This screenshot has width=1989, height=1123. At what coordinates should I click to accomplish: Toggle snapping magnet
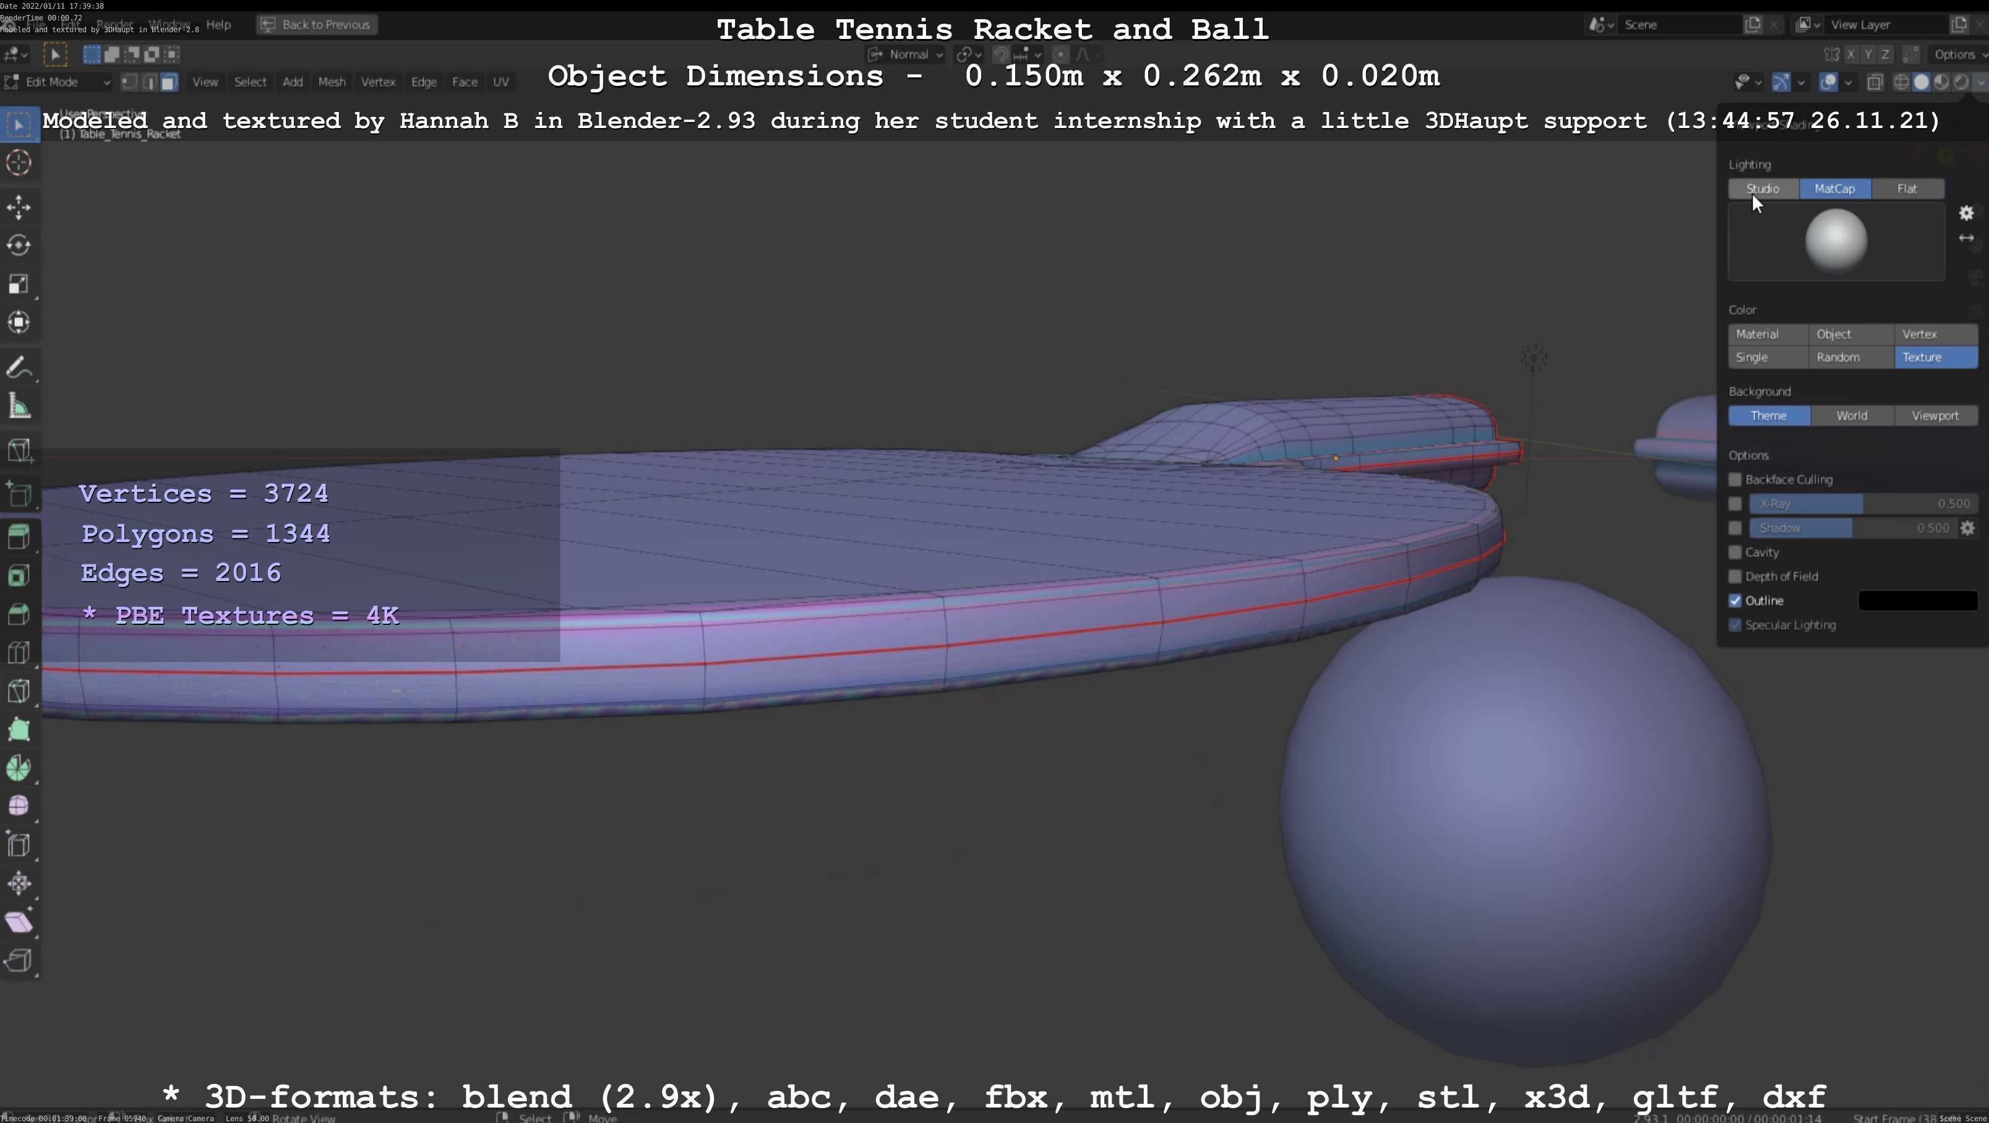point(1000,55)
